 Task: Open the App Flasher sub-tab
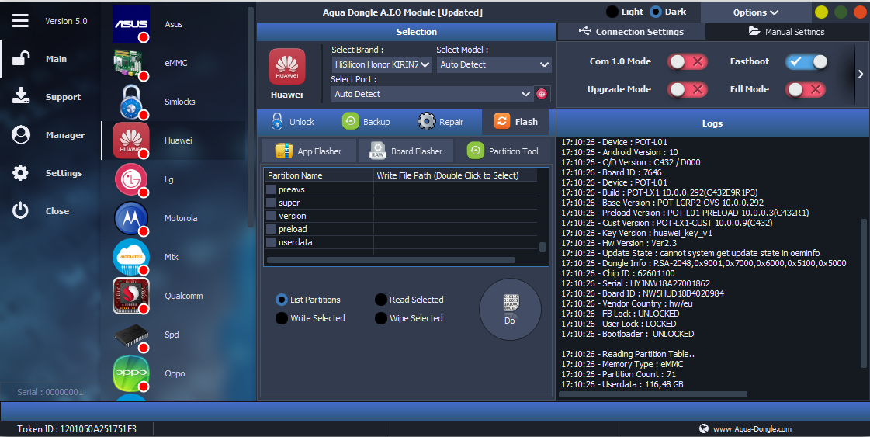pos(308,151)
